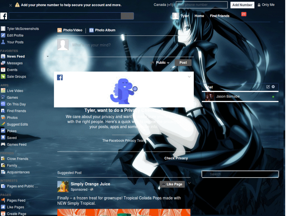Open the Acquaintances list icon
This screenshot has height=216, width=288.
(x=3, y=172)
